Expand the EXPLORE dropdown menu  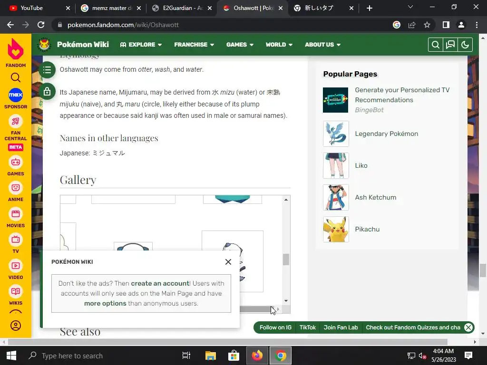141,45
